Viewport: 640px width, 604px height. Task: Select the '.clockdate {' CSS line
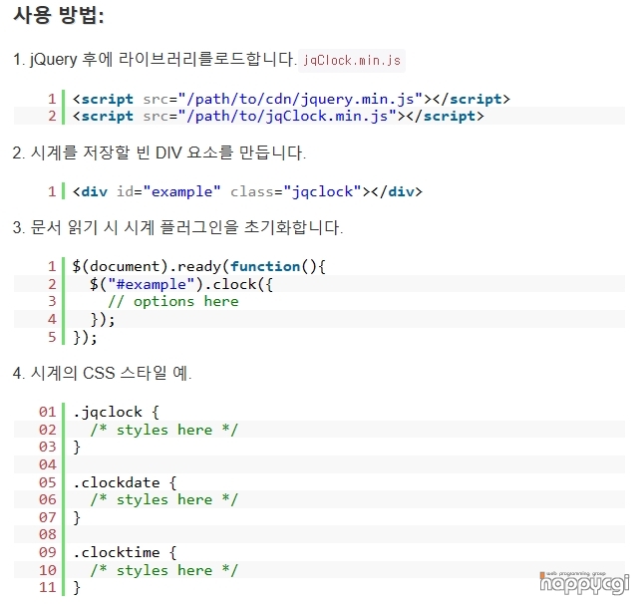pos(125,482)
